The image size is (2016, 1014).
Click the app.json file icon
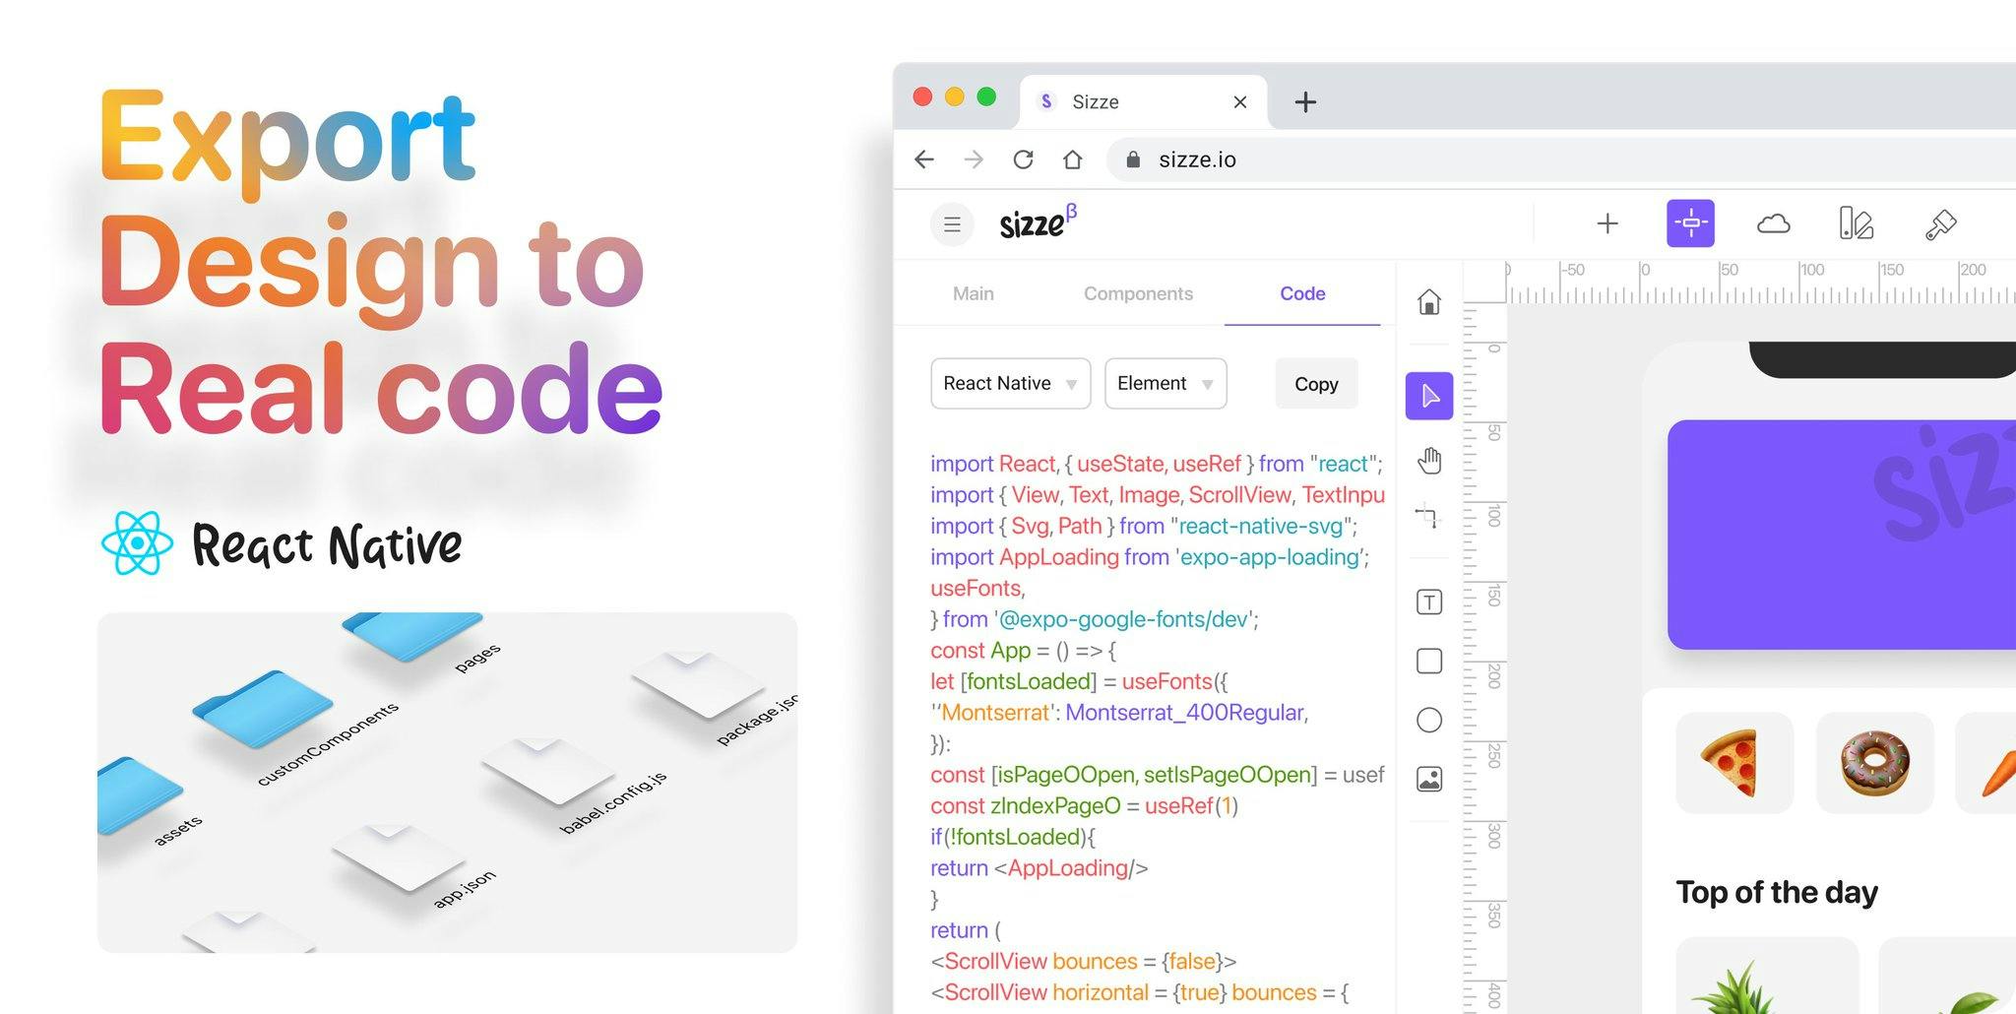(x=400, y=856)
